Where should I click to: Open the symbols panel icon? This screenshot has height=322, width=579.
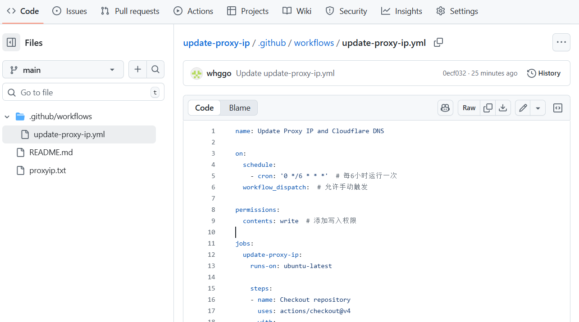click(558, 108)
